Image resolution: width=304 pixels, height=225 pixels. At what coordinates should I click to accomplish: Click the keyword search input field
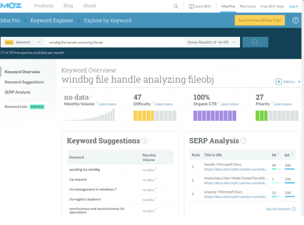[x=115, y=42]
